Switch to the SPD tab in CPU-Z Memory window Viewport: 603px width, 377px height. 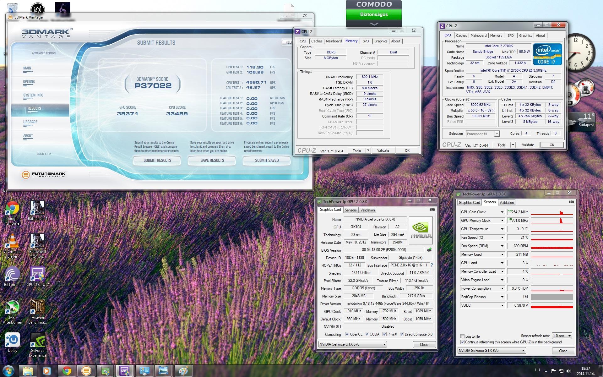point(366,41)
